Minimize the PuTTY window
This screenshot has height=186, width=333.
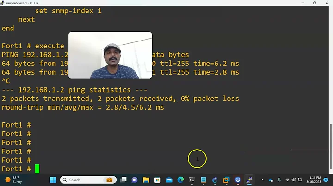pyautogui.click(x=302, y=3)
